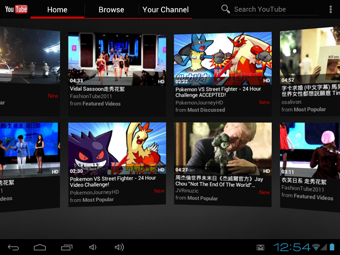Tap the Android home button

[x=40, y=247]
